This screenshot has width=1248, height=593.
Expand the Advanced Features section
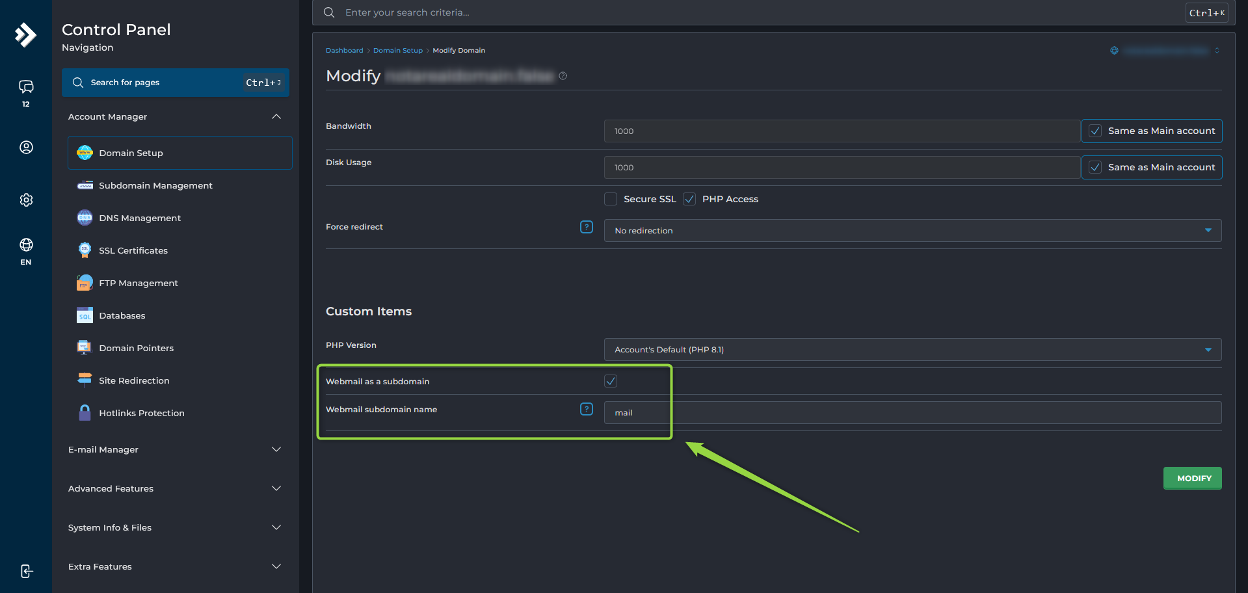(176, 488)
